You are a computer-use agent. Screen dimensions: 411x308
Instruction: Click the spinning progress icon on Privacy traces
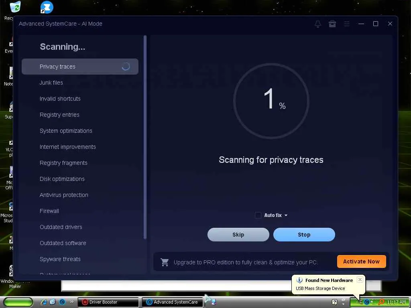click(x=126, y=67)
